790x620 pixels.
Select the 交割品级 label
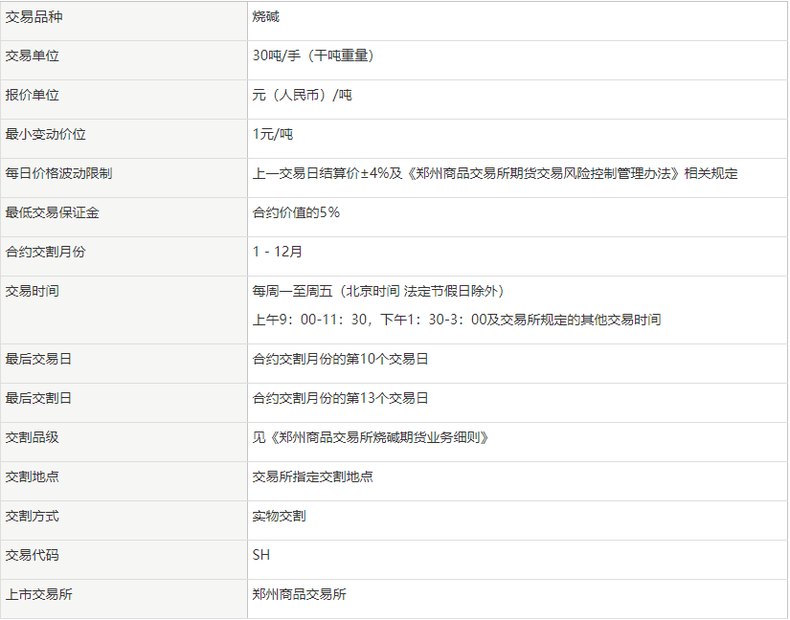[x=33, y=438]
